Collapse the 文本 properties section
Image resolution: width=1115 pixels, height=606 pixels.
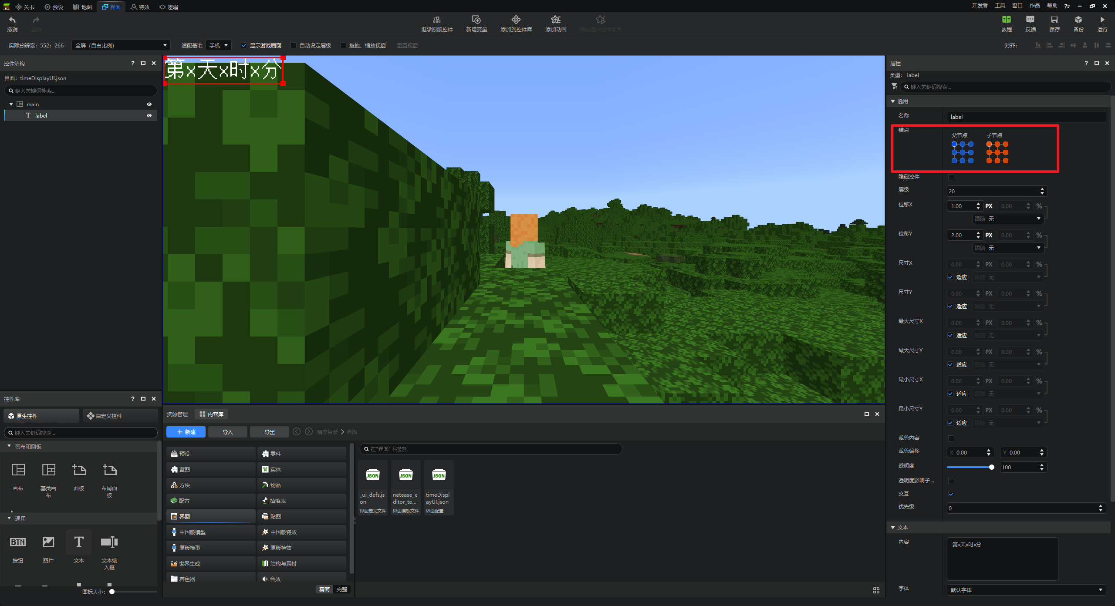tap(893, 527)
